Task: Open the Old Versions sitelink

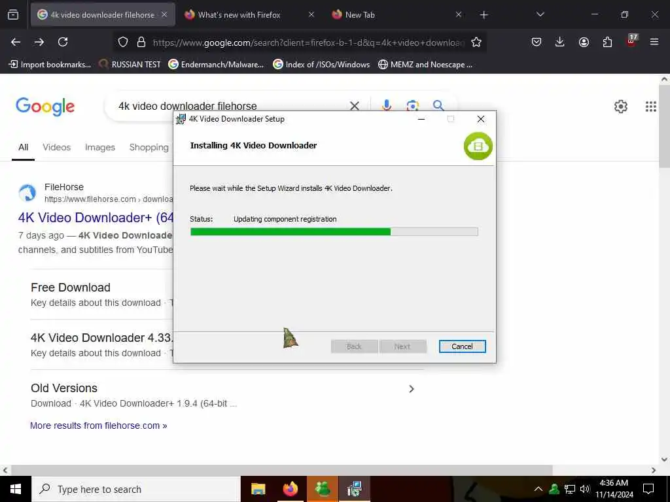Action: [x=64, y=388]
